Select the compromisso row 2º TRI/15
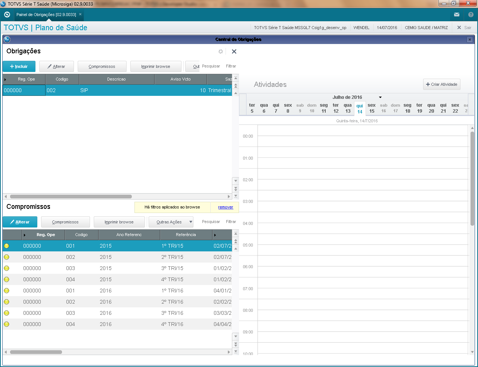The height and width of the screenshot is (367, 478). (x=117, y=257)
